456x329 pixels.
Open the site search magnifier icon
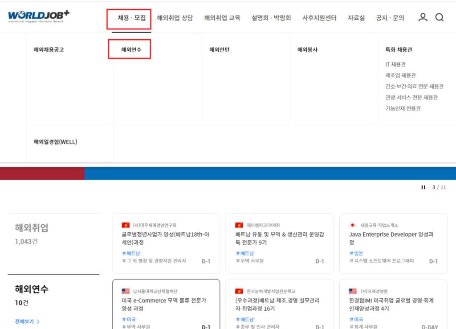click(x=440, y=17)
